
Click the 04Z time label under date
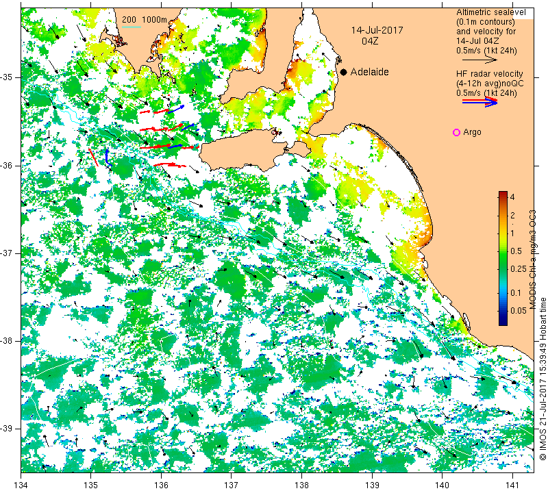(370, 41)
